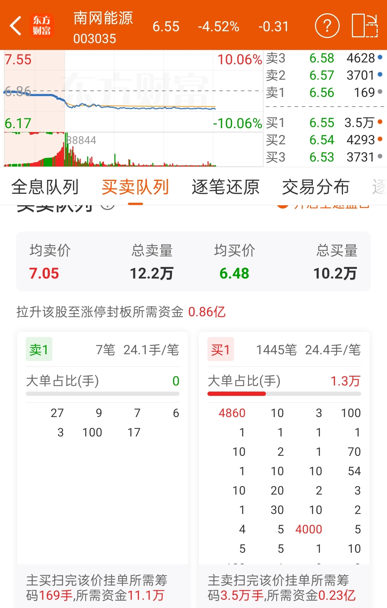The height and width of the screenshot is (608, 387).
Task: Tap the -4.52% change in header
Action: tap(219, 27)
